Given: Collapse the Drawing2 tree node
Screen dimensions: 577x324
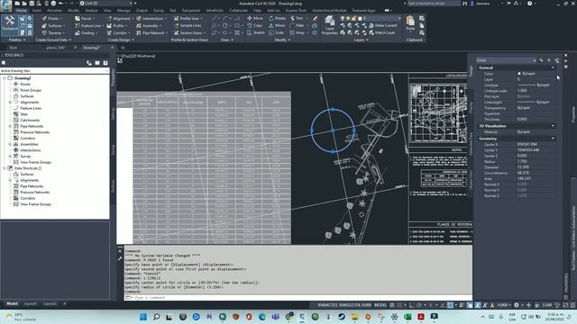Looking at the screenshot, I should coord(5,78).
